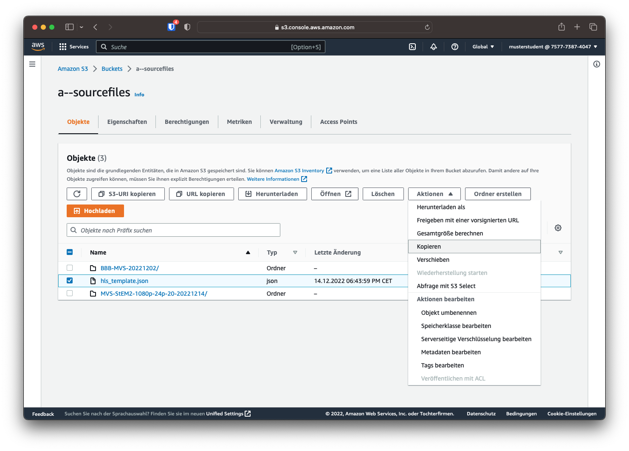629x451 pixels.
Task: Open the Buckets breadcrumb link
Action: point(112,69)
